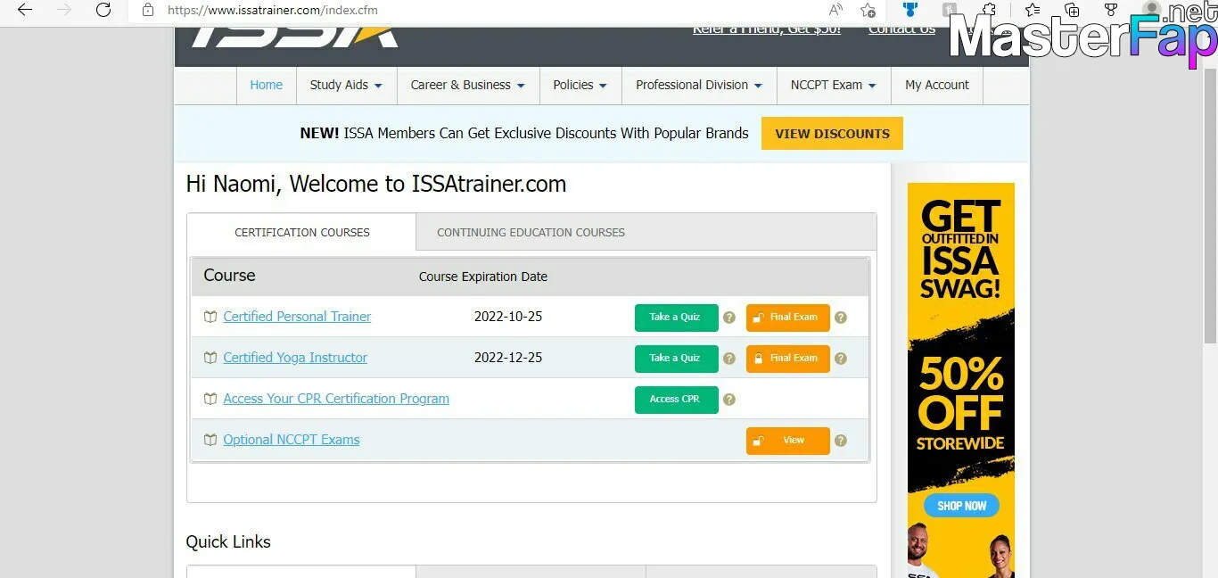Open the rewards trophy icon in toolbar
This screenshot has width=1218, height=578.
1111,10
